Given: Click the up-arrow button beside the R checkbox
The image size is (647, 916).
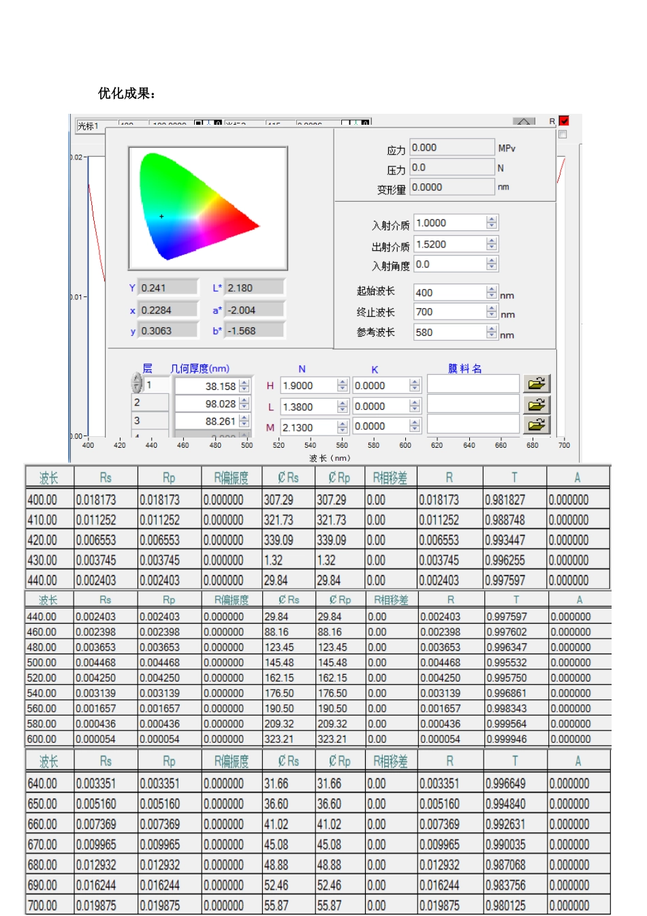Looking at the screenshot, I should 523,121.
